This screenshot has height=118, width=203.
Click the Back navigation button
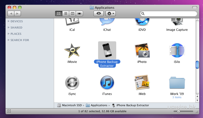coord(11,14)
